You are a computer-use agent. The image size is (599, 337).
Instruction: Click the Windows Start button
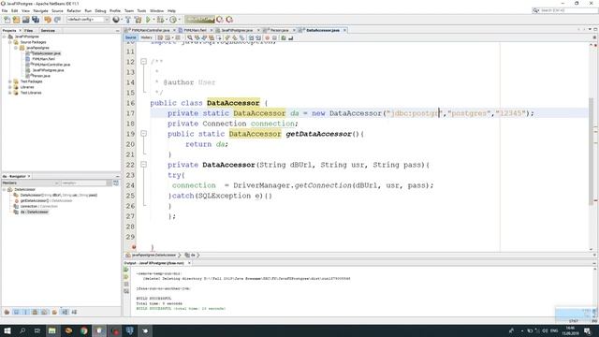click(7, 330)
